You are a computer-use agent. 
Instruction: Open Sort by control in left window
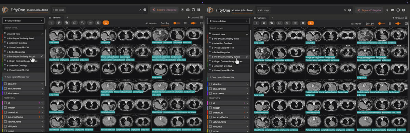point(165,24)
